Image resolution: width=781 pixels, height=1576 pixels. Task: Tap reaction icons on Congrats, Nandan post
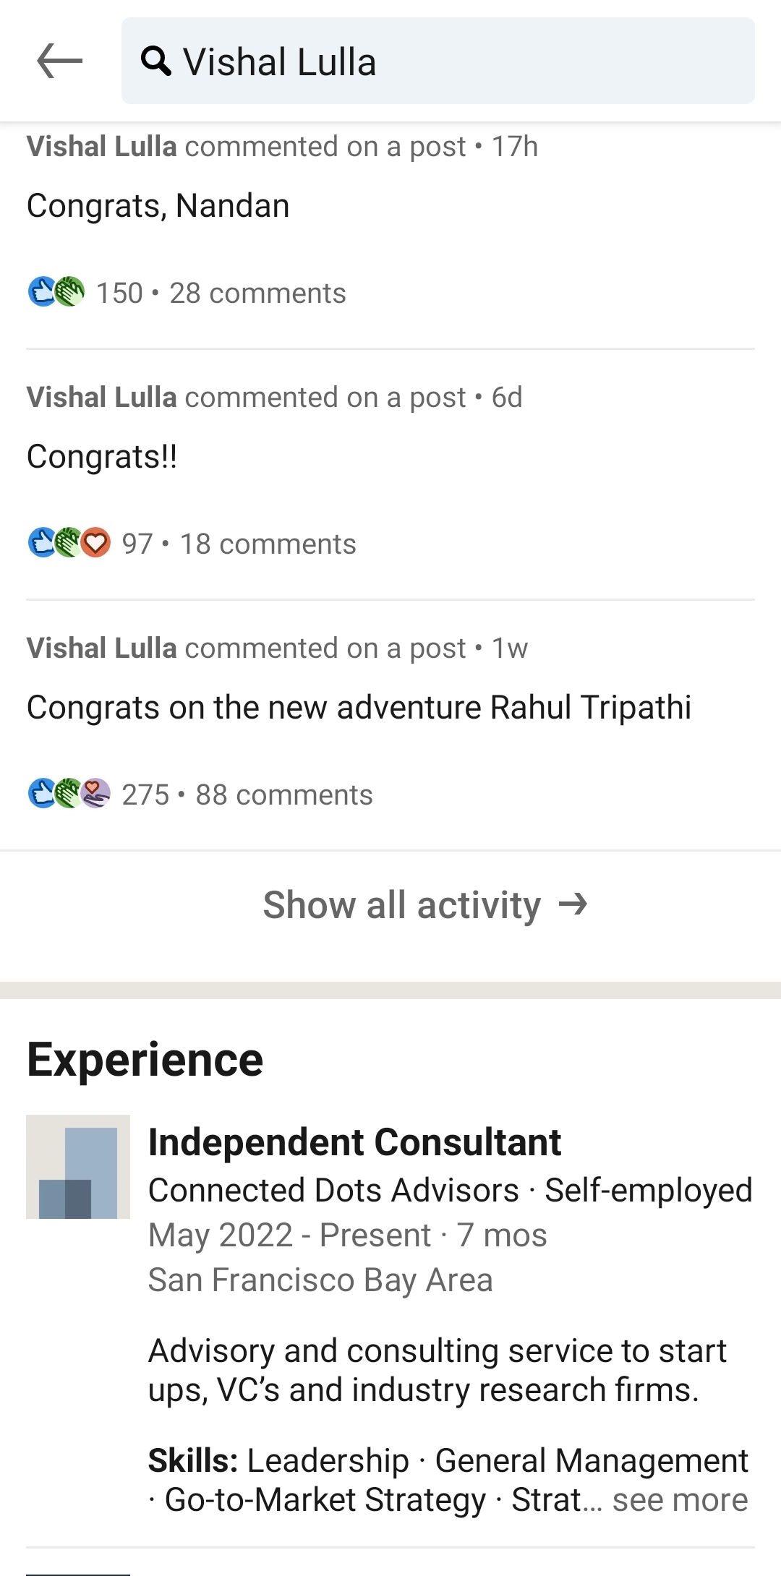click(x=56, y=292)
